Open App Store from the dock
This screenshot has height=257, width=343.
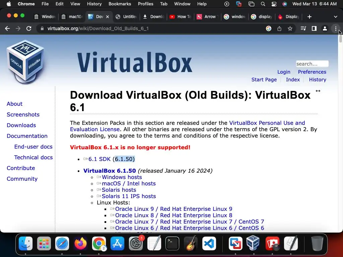point(117,244)
